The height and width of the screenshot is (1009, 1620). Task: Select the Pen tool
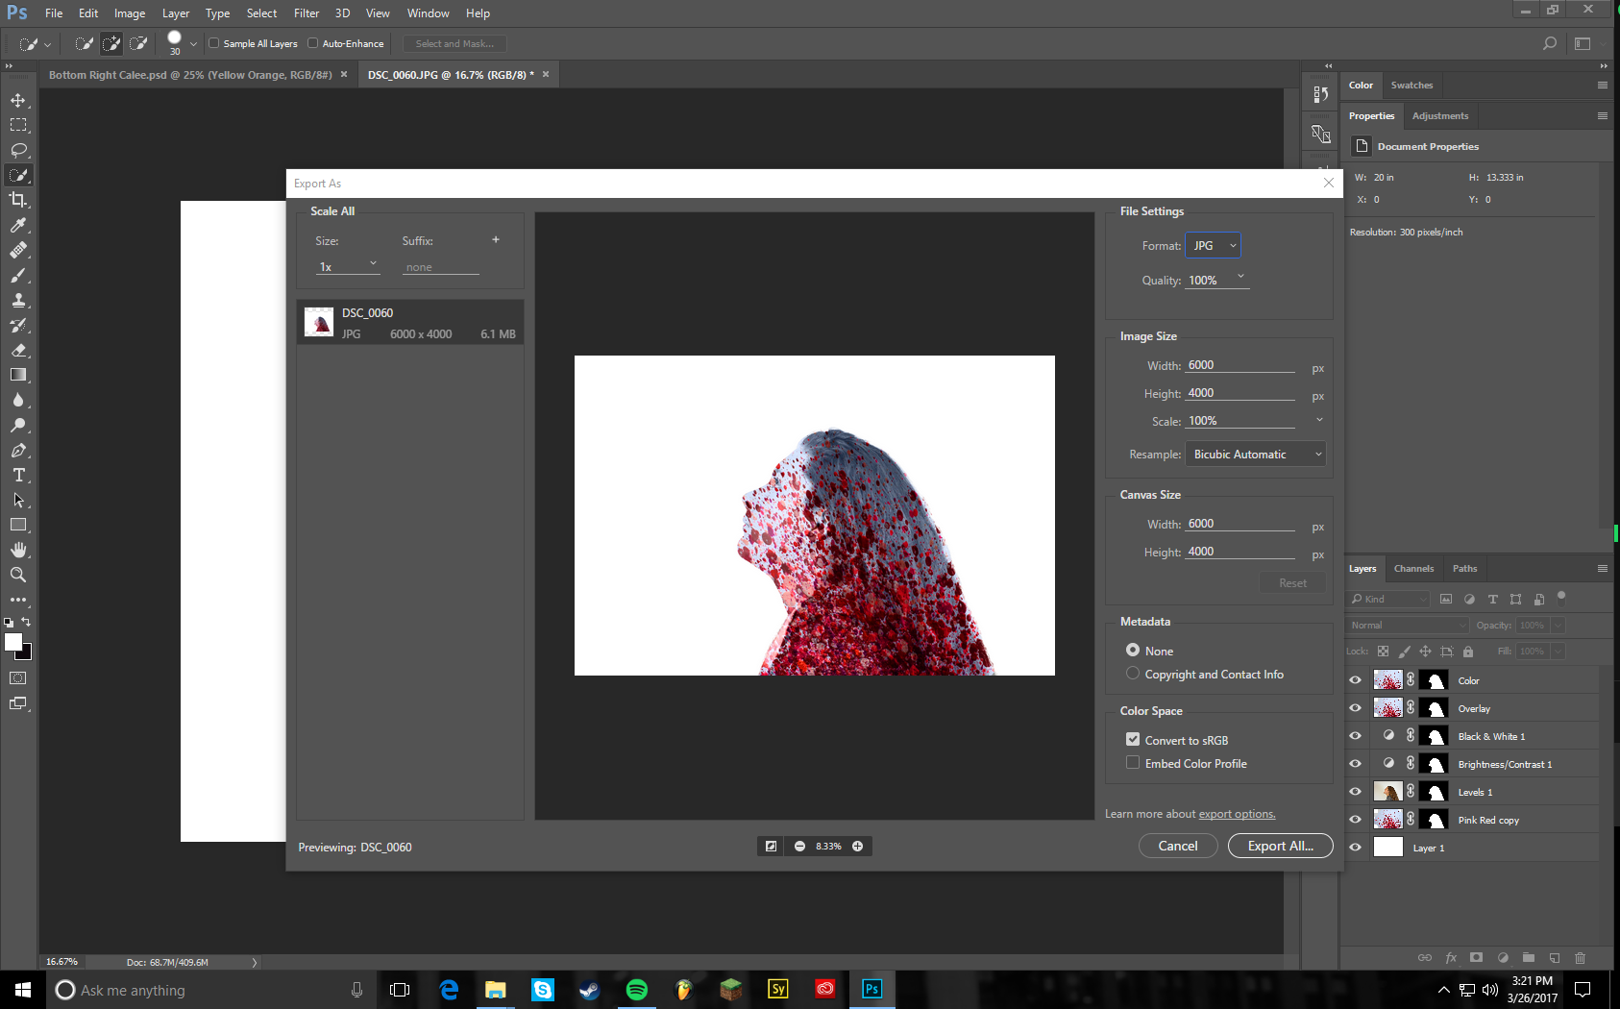(18, 450)
